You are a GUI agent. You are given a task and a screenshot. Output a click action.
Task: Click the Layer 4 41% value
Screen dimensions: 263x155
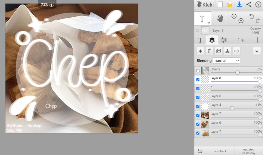[258, 105]
